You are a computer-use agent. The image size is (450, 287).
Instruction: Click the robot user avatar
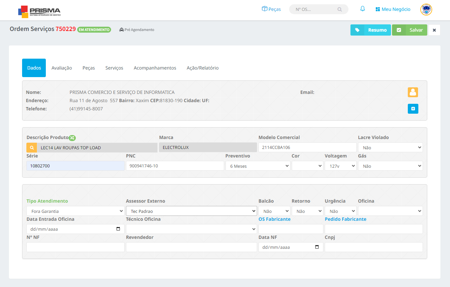(426, 10)
